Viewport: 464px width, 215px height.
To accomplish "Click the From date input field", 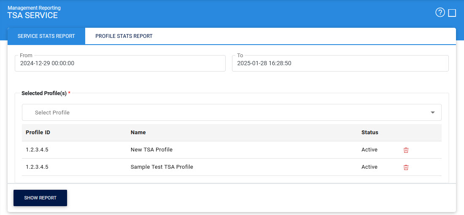I will pos(120,64).
